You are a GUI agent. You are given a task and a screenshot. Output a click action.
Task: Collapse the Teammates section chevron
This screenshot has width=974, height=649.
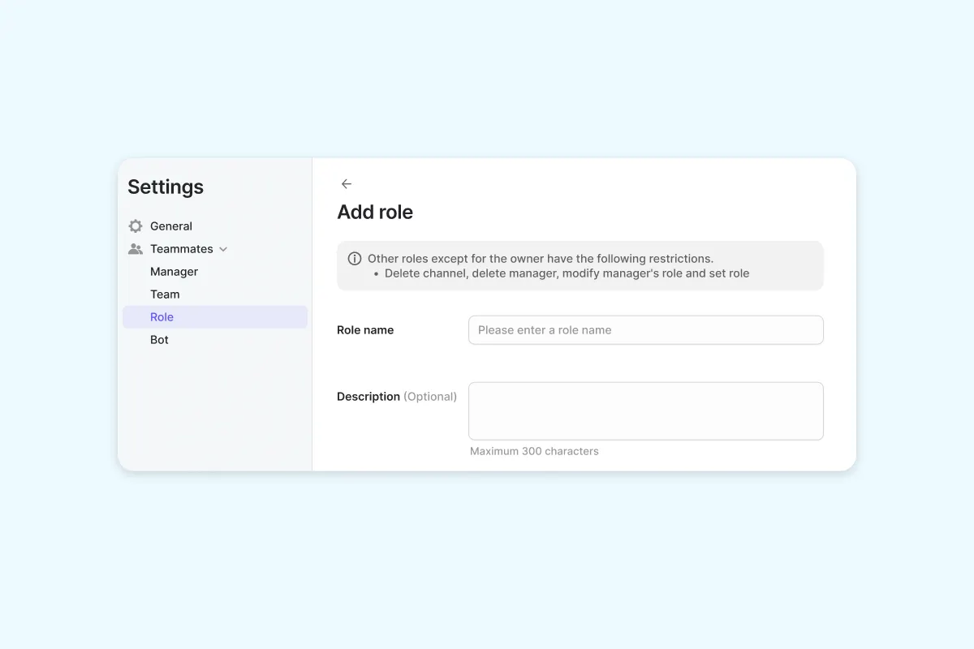(223, 249)
